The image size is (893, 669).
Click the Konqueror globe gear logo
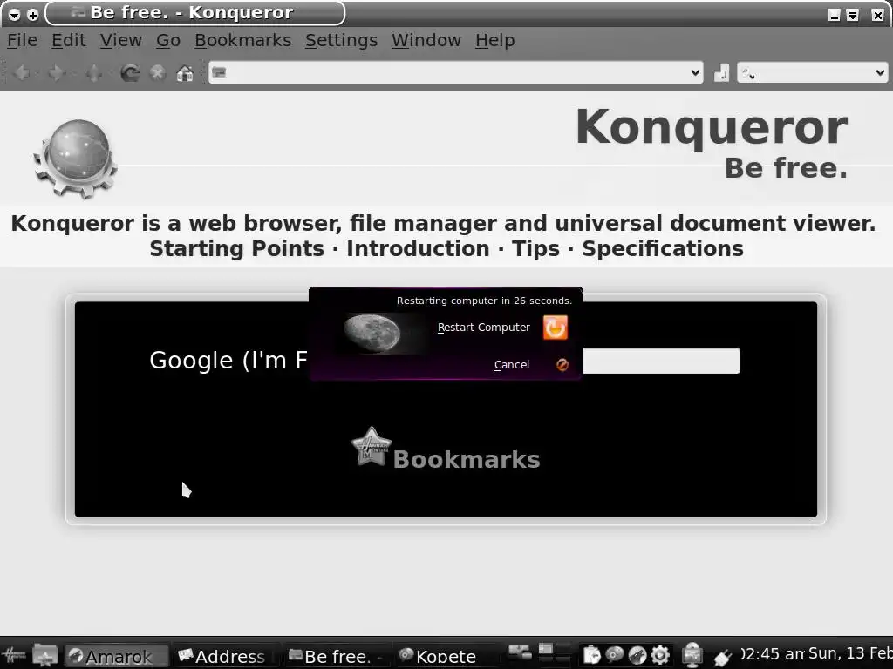pyautogui.click(x=75, y=159)
